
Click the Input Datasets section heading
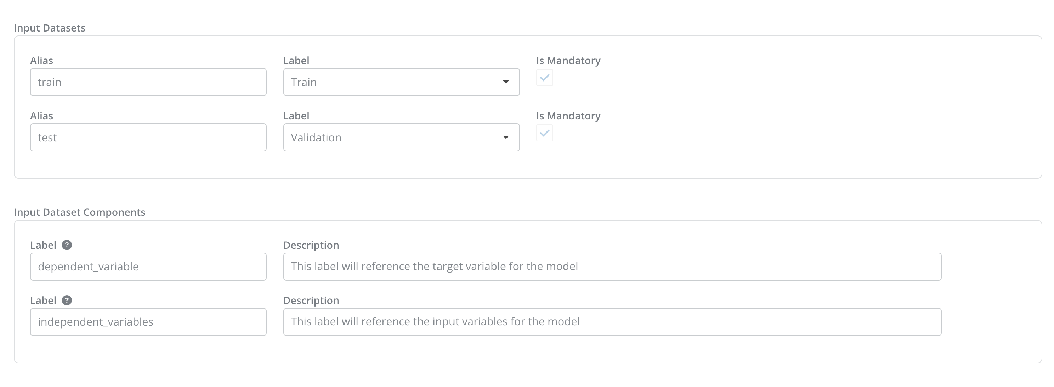[x=50, y=28]
